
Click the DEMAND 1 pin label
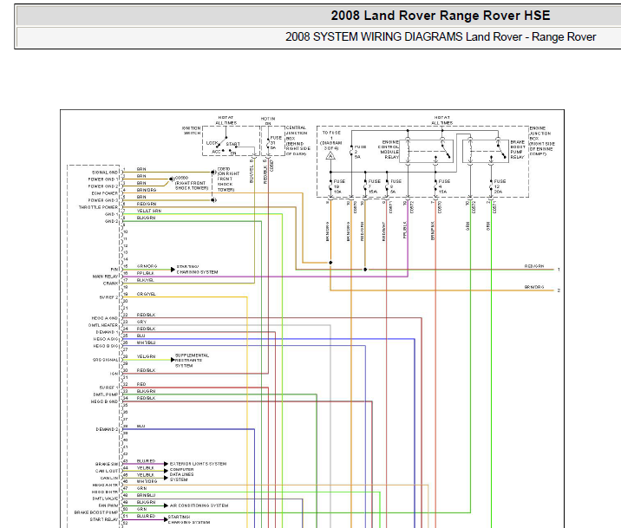107,332
